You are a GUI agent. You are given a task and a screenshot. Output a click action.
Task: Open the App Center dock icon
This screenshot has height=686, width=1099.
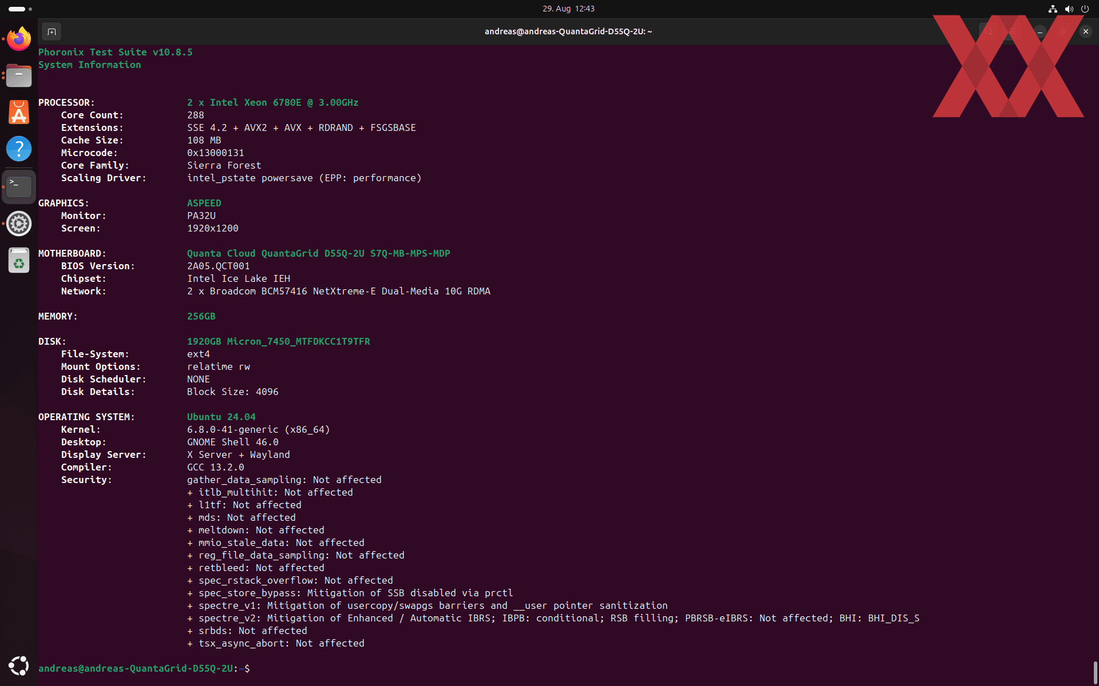click(19, 112)
